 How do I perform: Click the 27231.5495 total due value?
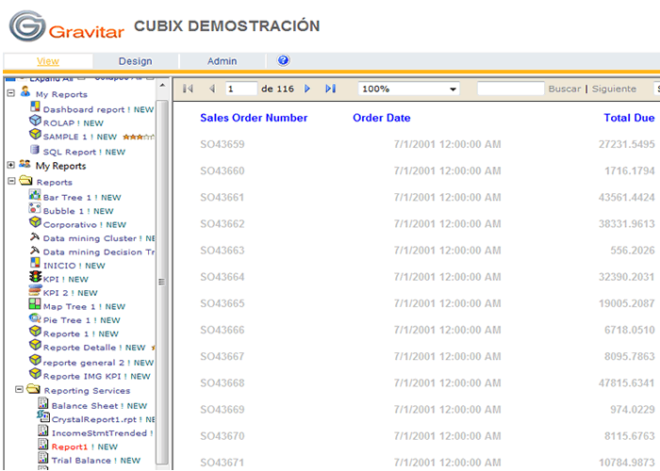tap(626, 144)
